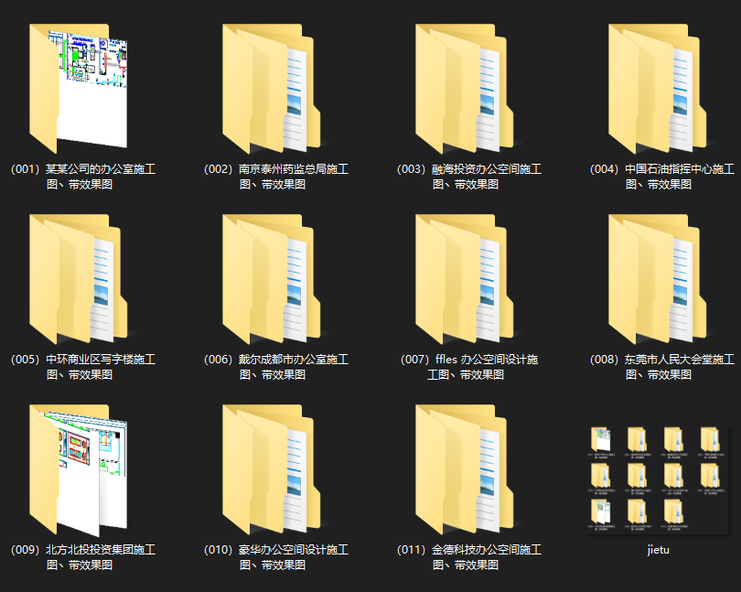This screenshot has width=741, height=592.
Task: Select the (008) 东莞市人民大会堂 folder icon
Action: [x=658, y=279]
